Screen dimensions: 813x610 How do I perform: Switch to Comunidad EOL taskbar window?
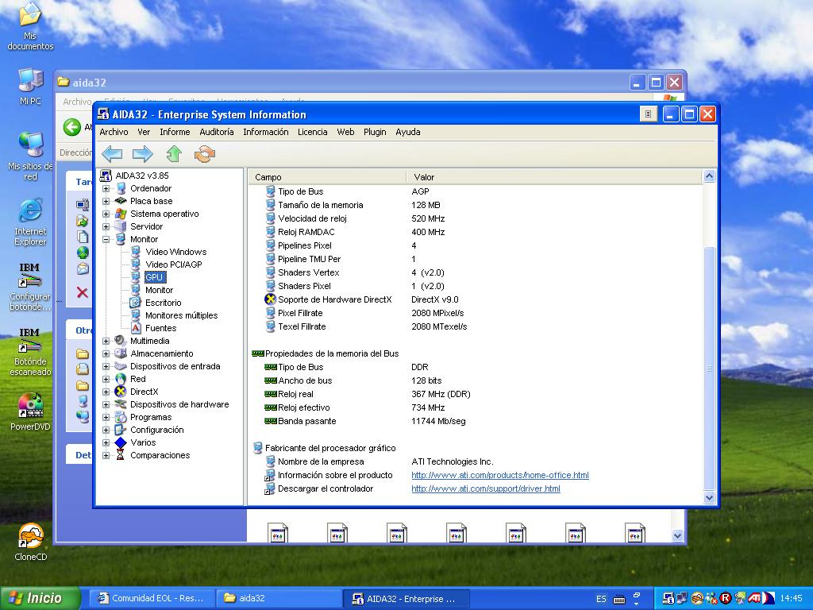(x=151, y=598)
